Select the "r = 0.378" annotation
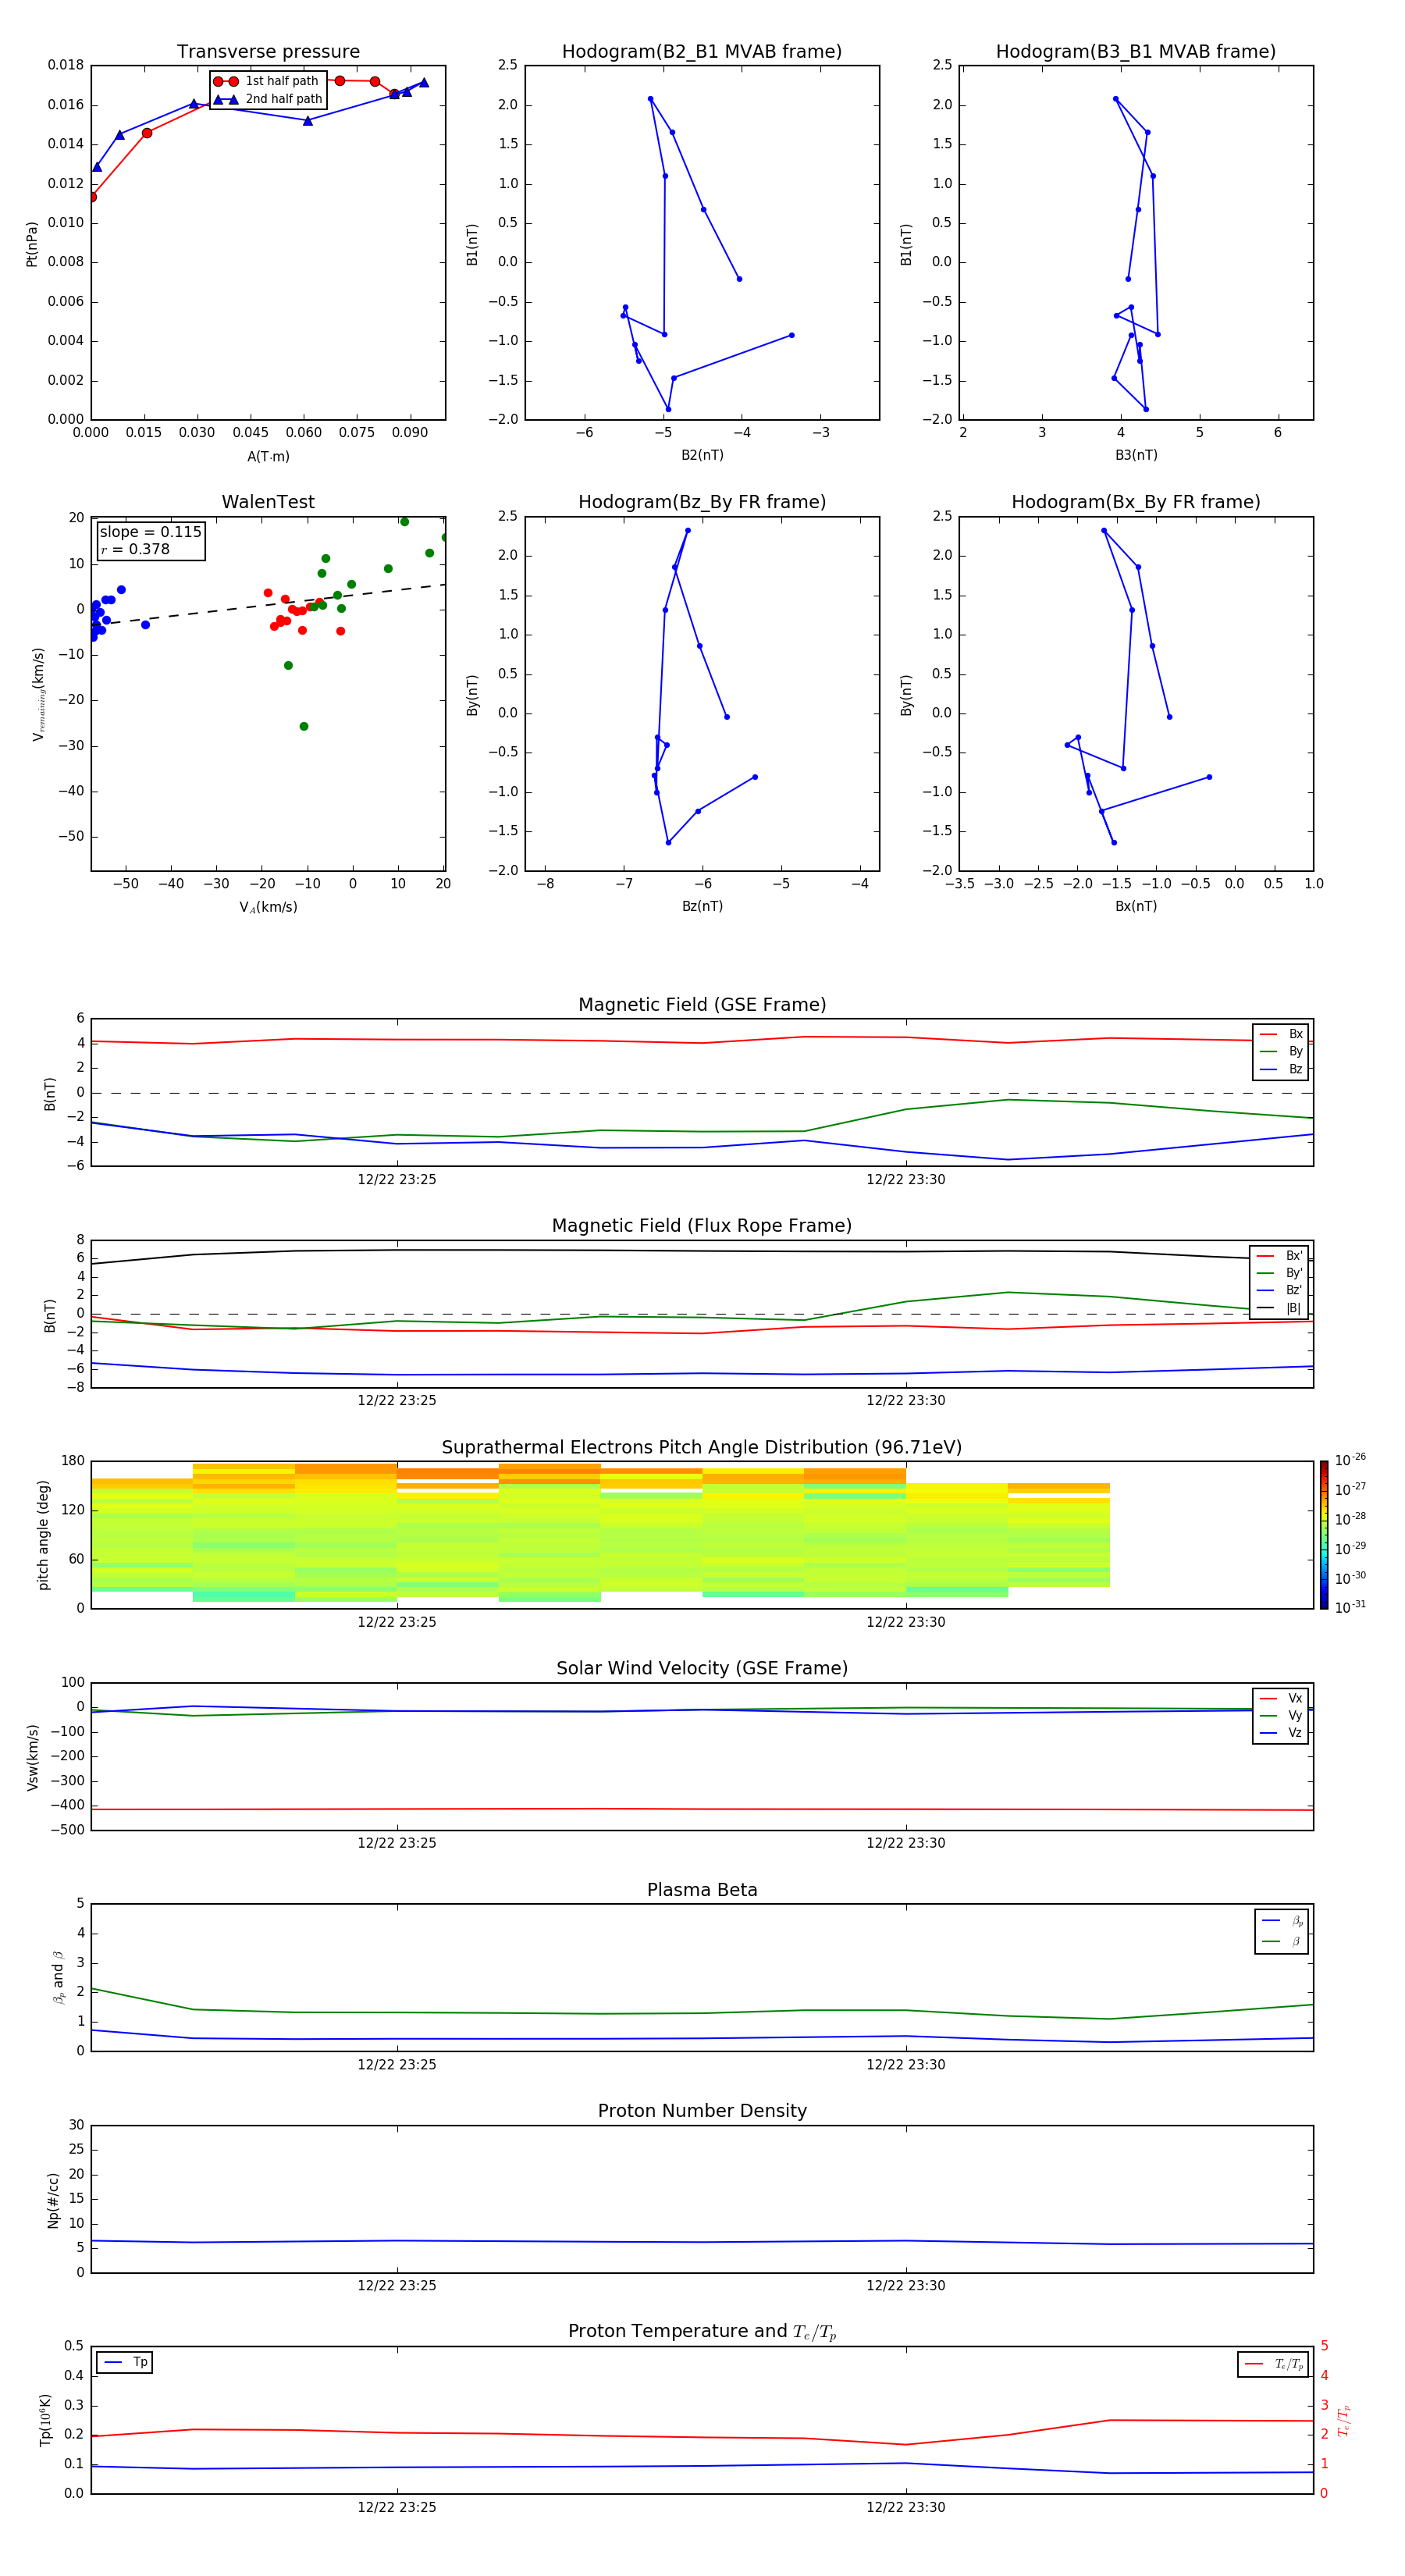The width and height of the screenshot is (1405, 2576). click(x=135, y=549)
